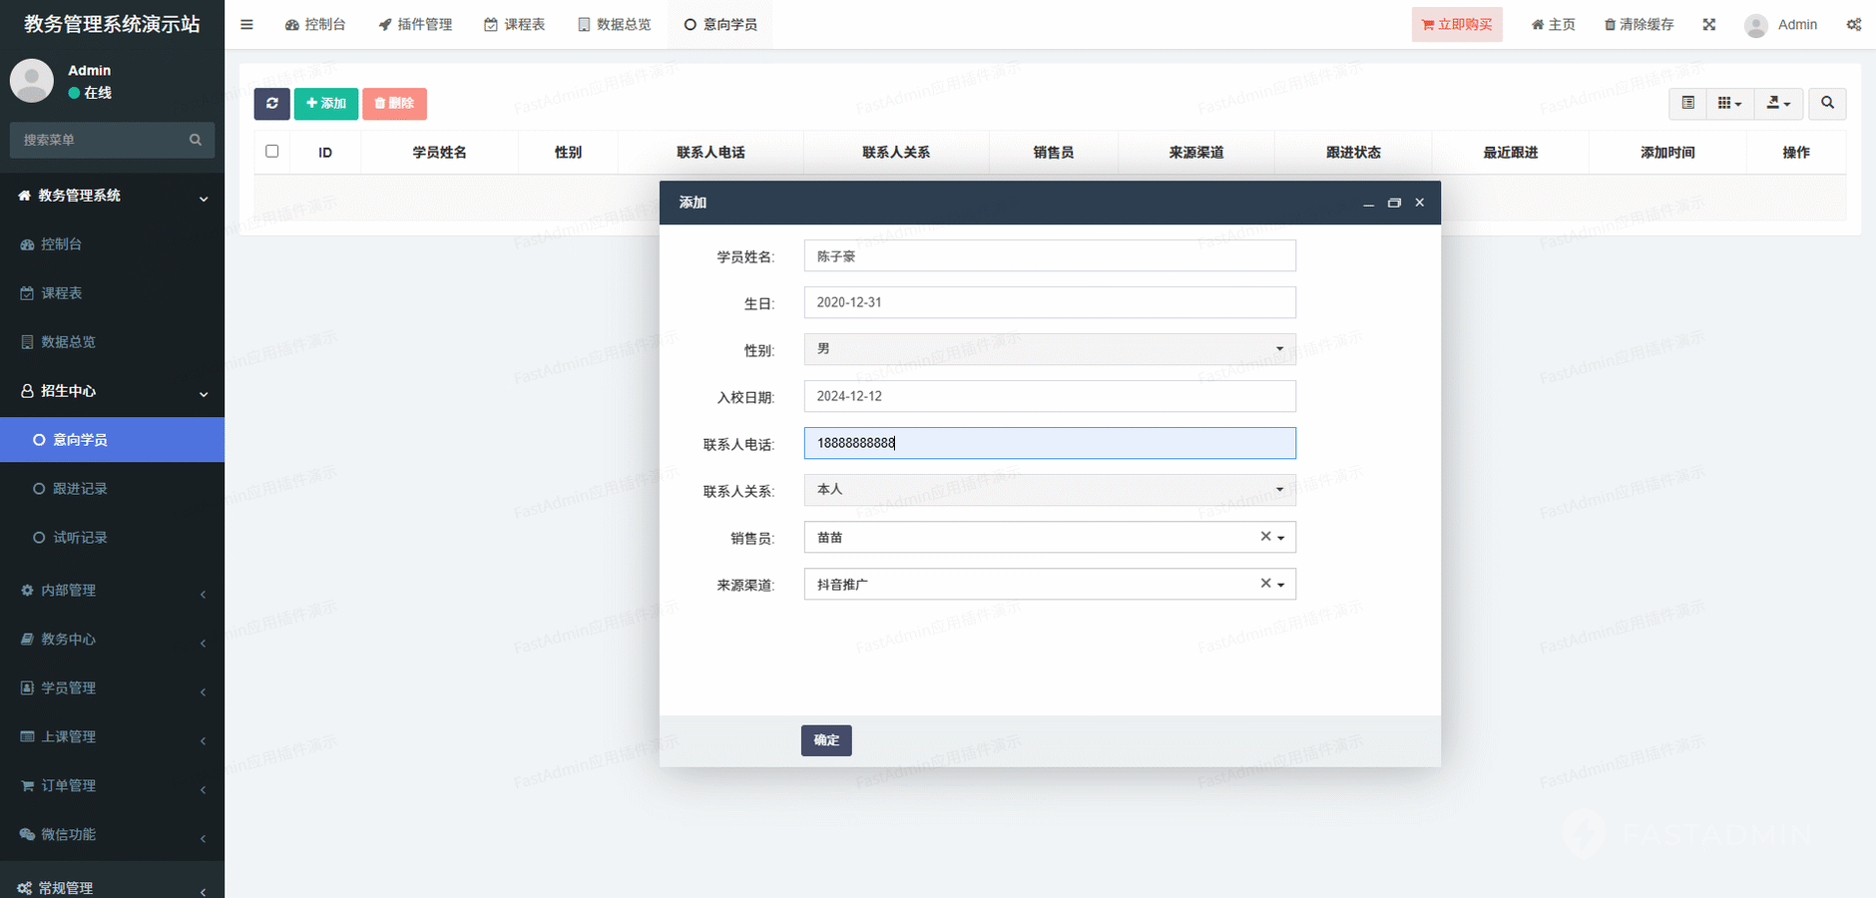Viewport: 1876px width, 898px height.
Task: Open the 性别 dropdown
Action: 1049,349
